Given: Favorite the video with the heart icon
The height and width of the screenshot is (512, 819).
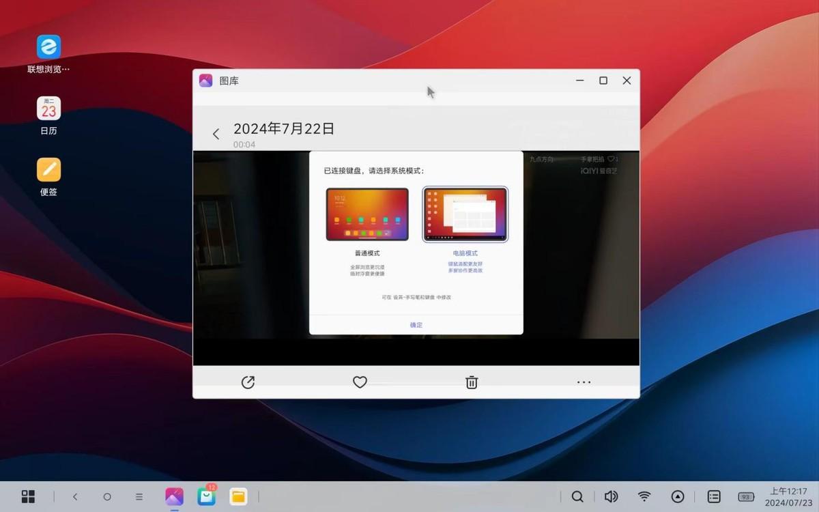Looking at the screenshot, I should [360, 382].
